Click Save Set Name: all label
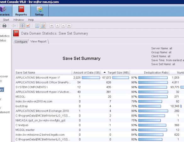This screenshot has height=142, width=184. pos(163,64)
